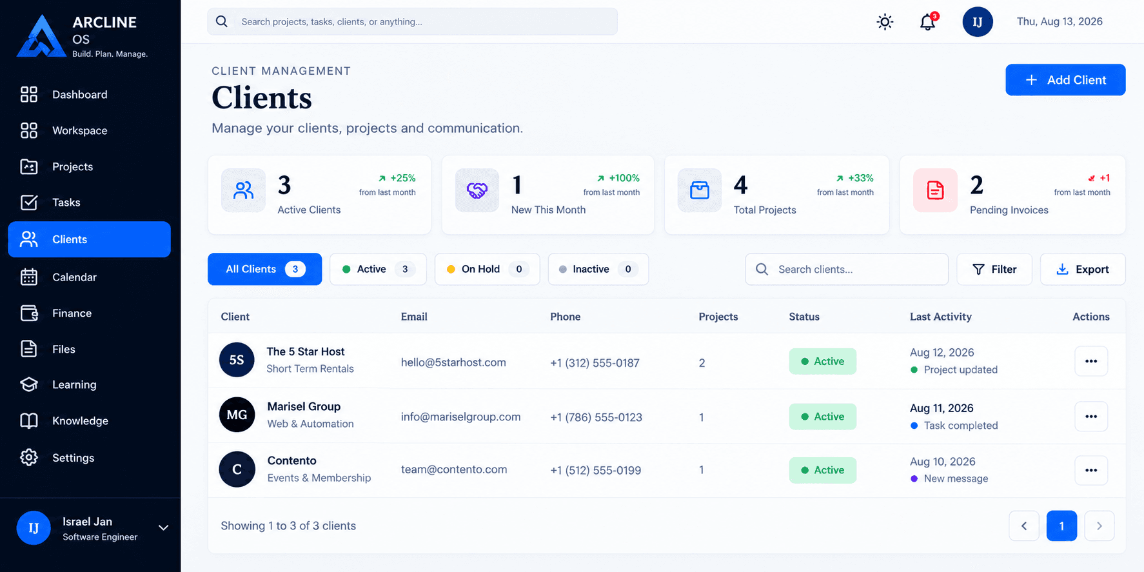Click Active status badge for Marisel Group
The image size is (1144, 572).
[822, 417]
